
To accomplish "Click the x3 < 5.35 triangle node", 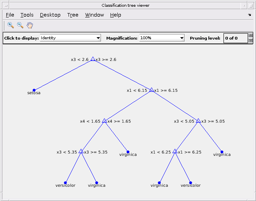I will pos(81,151).
